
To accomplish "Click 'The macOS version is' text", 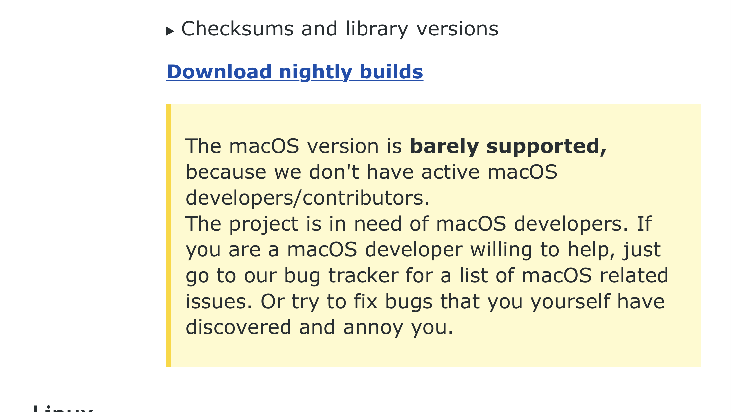I will (293, 146).
